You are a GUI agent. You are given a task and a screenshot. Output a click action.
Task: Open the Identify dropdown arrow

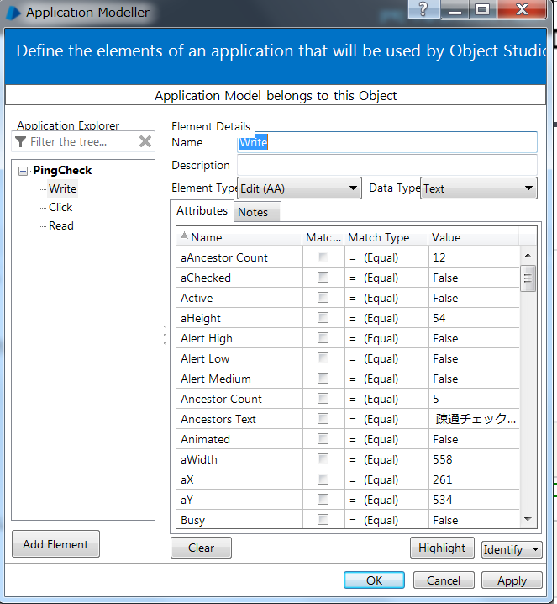pyautogui.click(x=535, y=549)
